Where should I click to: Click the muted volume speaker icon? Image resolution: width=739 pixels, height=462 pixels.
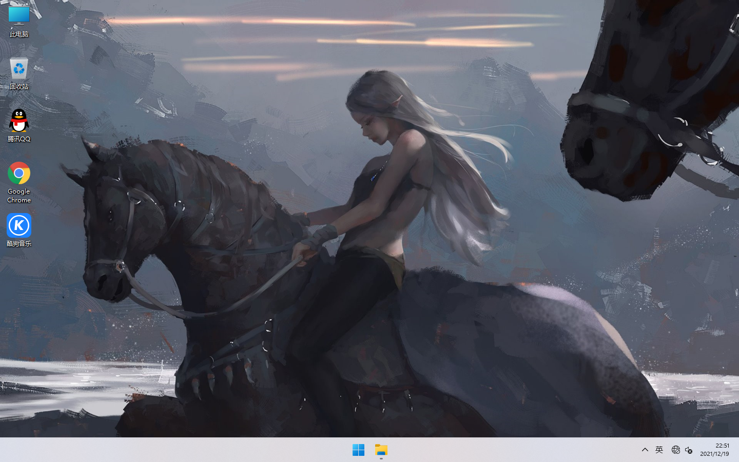[689, 450]
